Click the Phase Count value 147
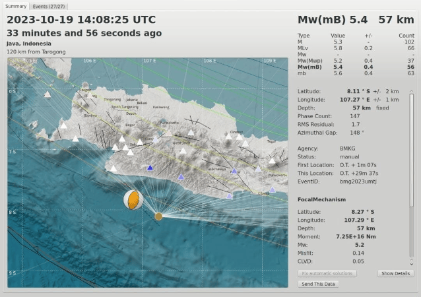Screen dimensions: 421x297 354,116
